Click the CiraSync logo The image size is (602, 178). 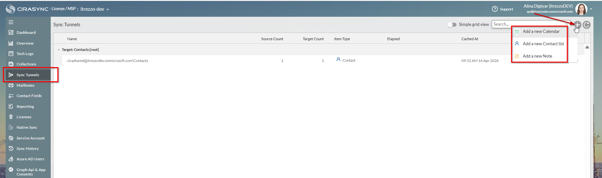[27, 9]
